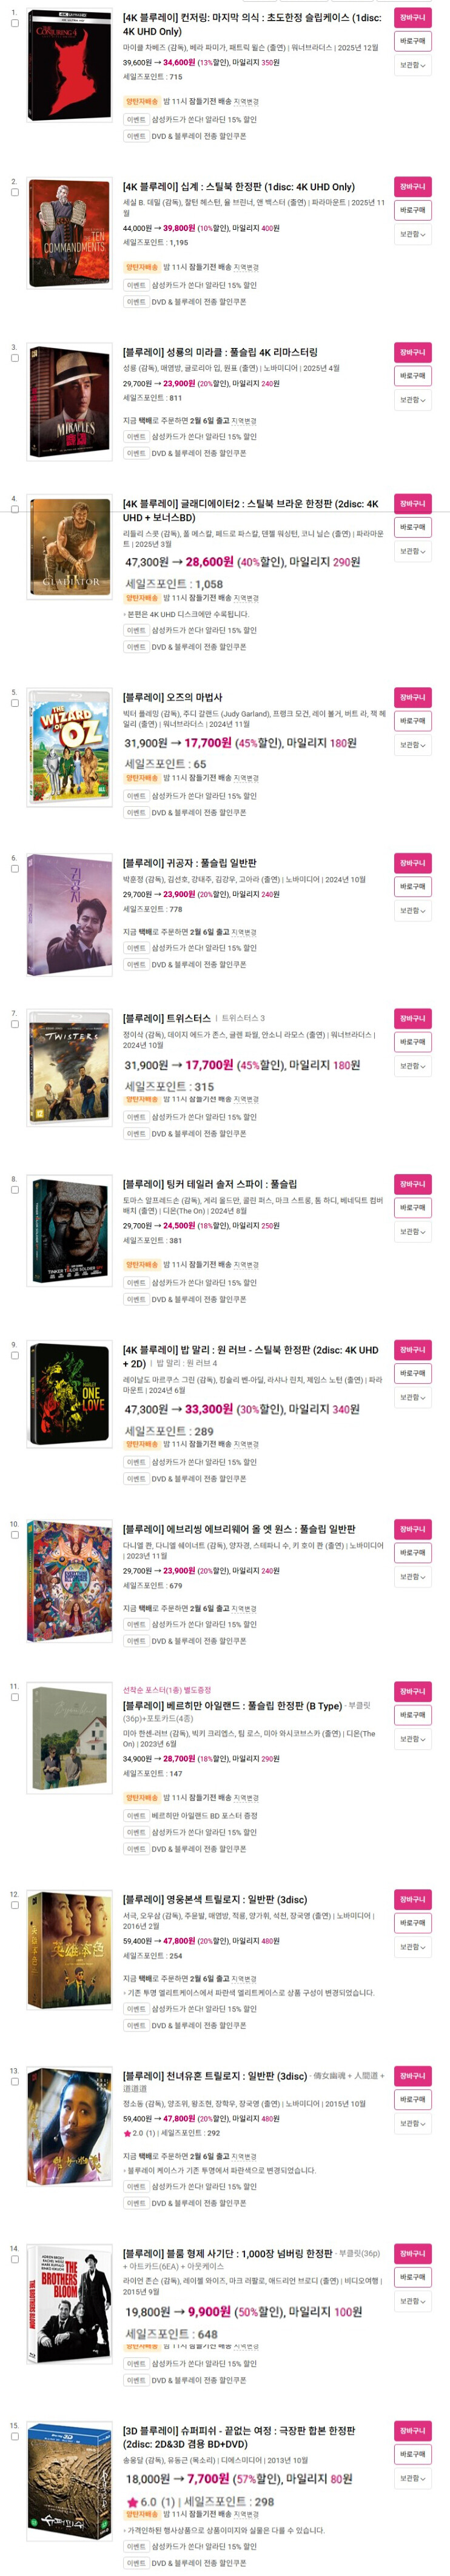The height and width of the screenshot is (2576, 450).
Task: Click 바로구매 for 팅커 테일러 솔저 스파이
Action: [x=412, y=1207]
